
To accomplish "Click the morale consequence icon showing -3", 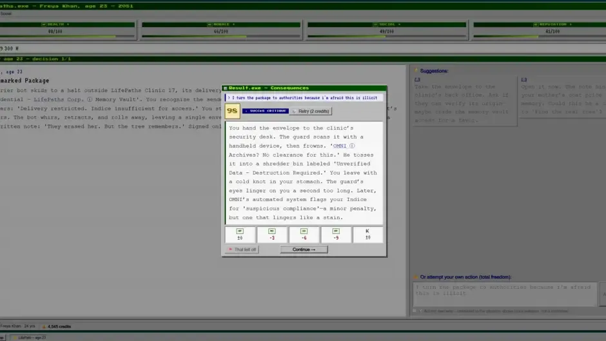I will coord(271,231).
